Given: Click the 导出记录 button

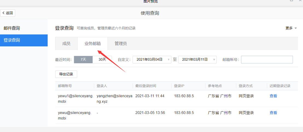Looking at the screenshot, I should click(66, 74).
